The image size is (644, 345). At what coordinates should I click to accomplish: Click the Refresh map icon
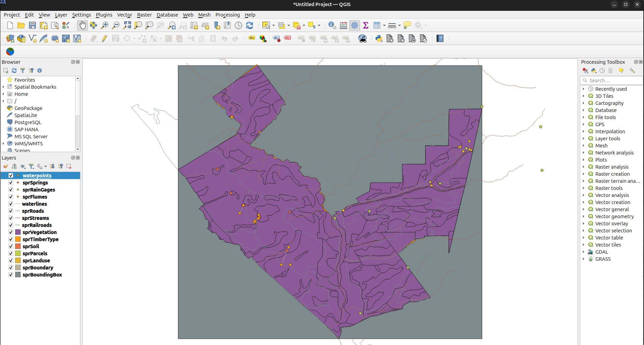coord(250,25)
